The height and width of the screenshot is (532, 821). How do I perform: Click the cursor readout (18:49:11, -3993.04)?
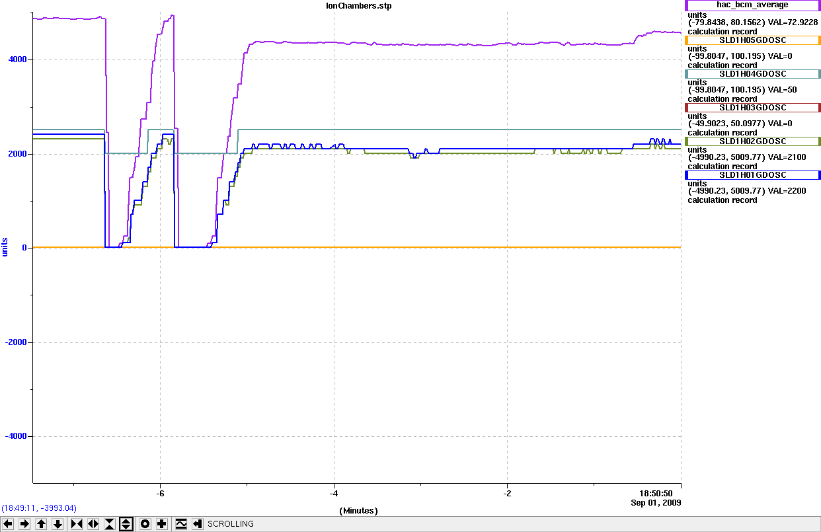click(39, 508)
